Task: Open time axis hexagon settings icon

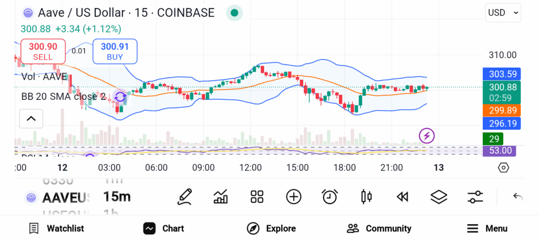Action: (503, 167)
